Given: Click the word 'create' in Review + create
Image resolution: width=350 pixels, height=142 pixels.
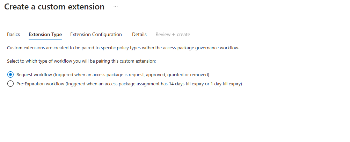Looking at the screenshot, I should pos(183,34).
